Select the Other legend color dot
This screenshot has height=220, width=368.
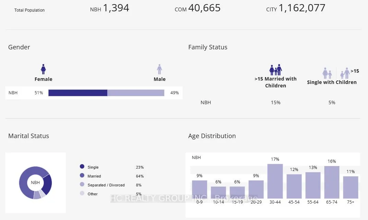tap(82, 193)
